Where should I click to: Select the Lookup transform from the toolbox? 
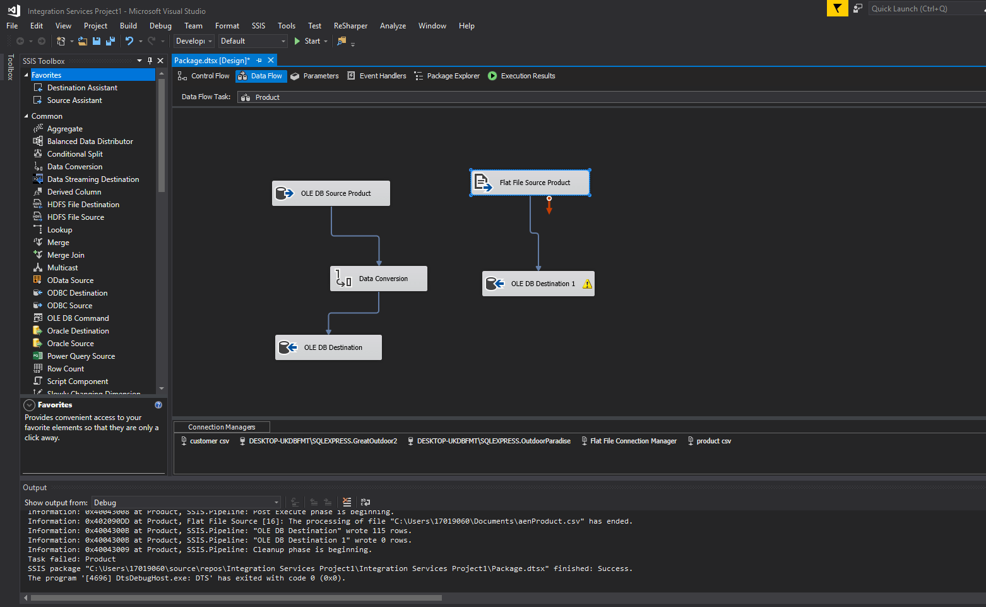pos(59,229)
